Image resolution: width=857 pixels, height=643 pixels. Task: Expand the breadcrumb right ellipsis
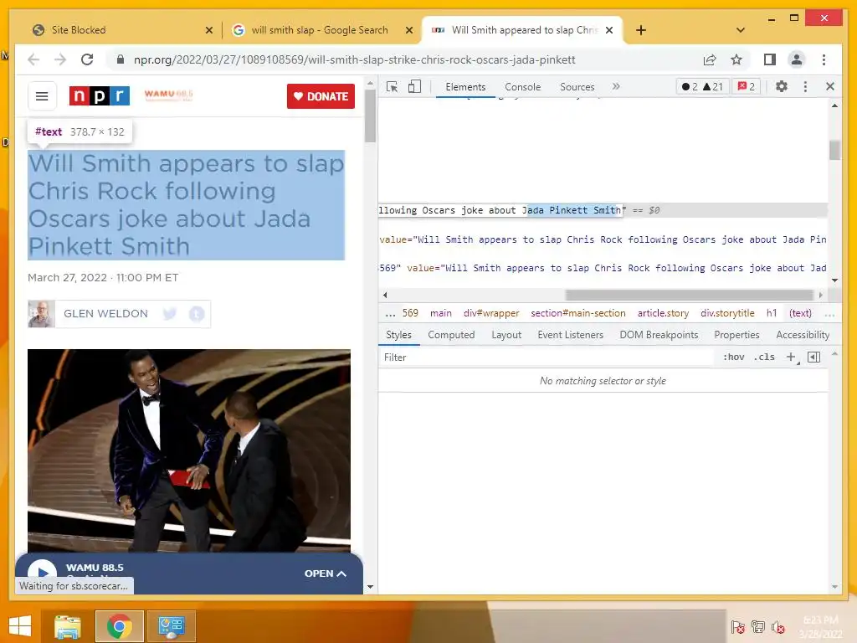point(829,313)
